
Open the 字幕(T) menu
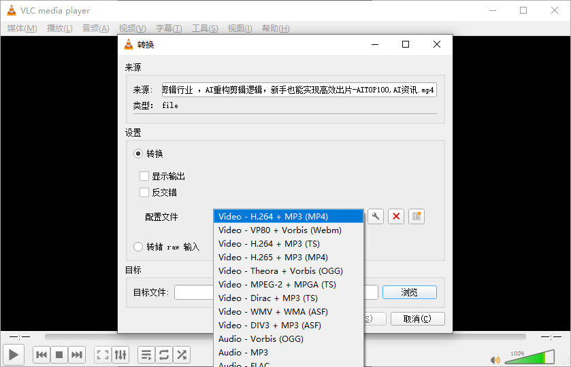169,29
